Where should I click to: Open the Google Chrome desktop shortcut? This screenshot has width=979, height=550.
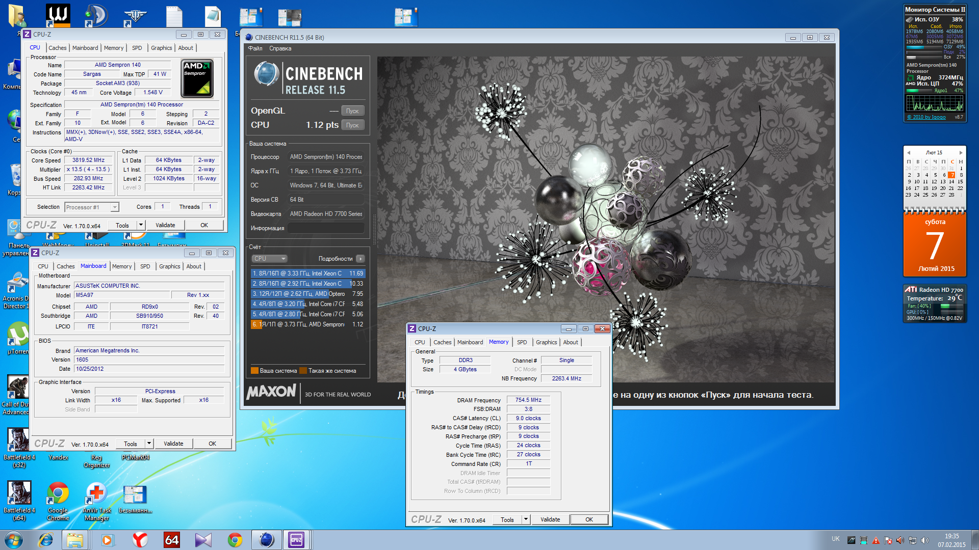58,501
